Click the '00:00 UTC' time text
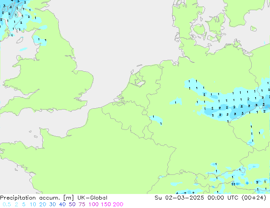Screen dimensions: 270x208 tap(223, 198)
